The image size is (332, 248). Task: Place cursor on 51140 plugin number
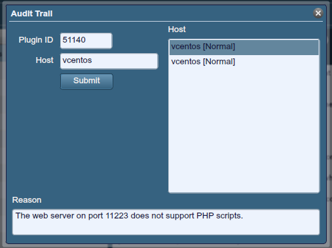[74, 40]
